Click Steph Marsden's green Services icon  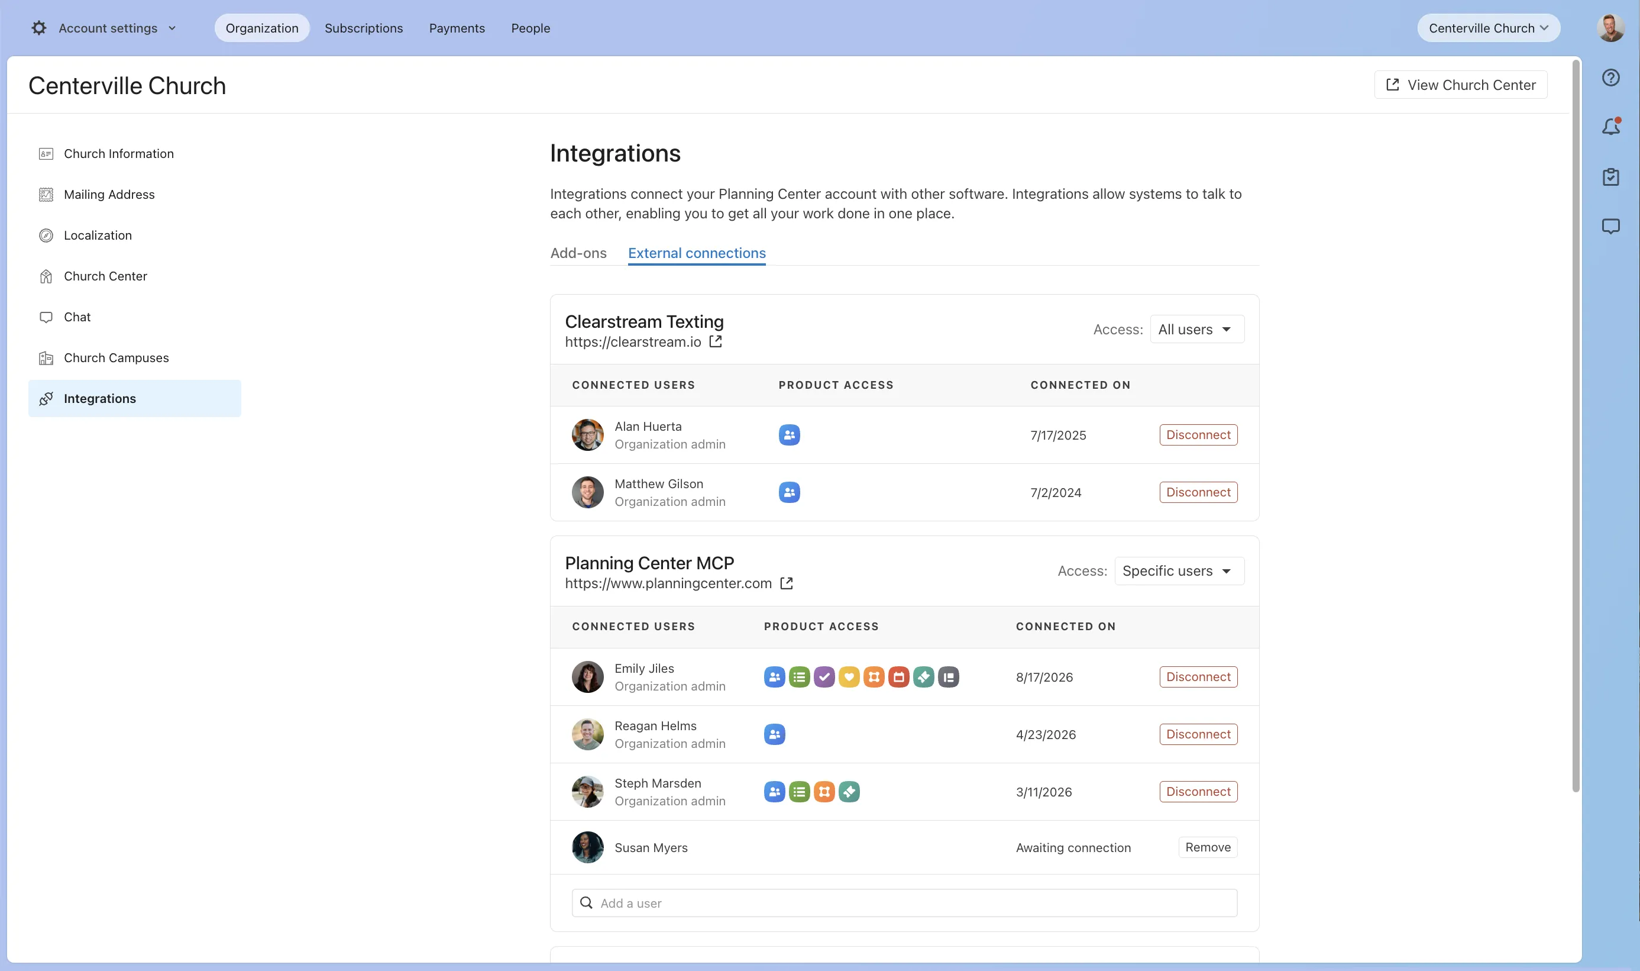(800, 792)
